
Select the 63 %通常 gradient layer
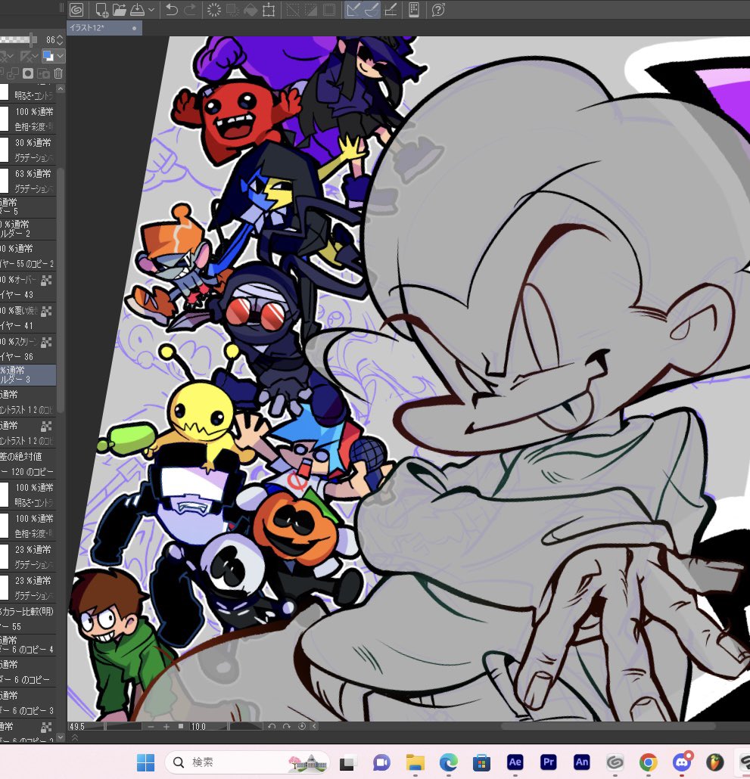(x=28, y=180)
